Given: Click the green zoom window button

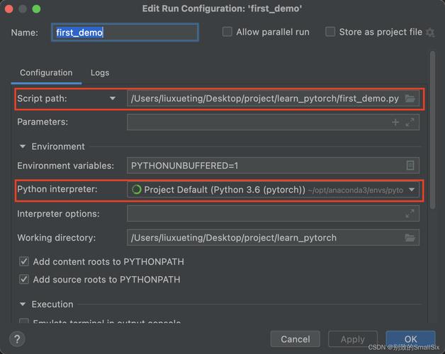Looking at the screenshot, I should 36,9.
